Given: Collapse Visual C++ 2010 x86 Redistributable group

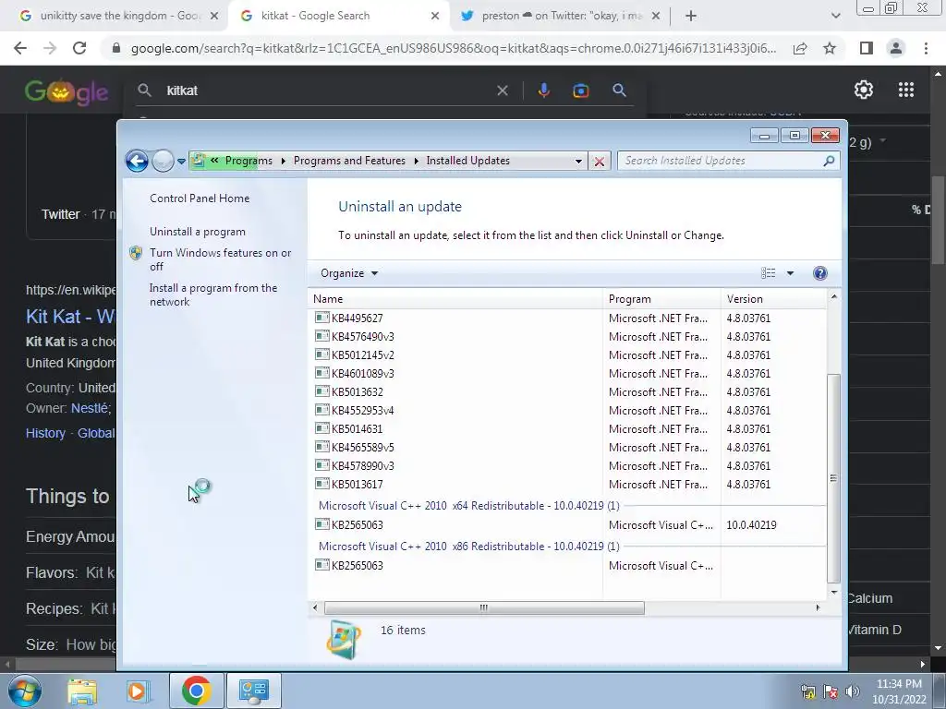Looking at the screenshot, I should click(468, 547).
